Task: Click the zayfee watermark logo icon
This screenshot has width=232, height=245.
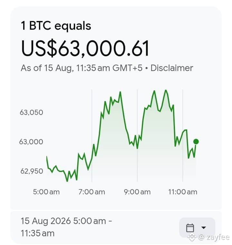Action: (192, 237)
